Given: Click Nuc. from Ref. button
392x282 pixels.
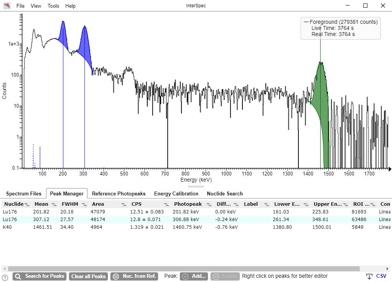Looking at the screenshot, I should (x=134, y=276).
